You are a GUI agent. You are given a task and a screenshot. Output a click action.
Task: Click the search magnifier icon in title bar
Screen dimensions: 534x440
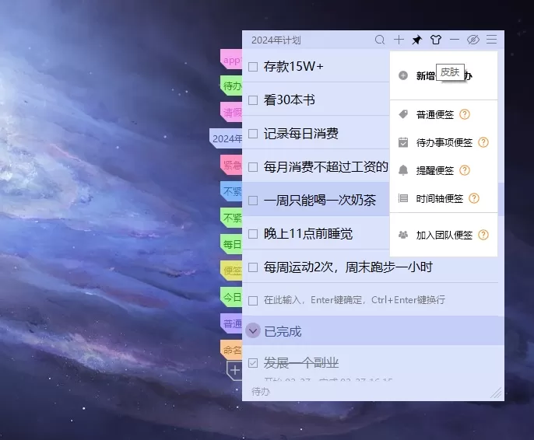[380, 40]
